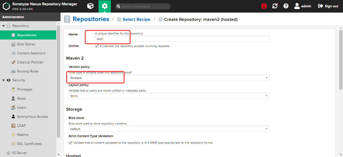The height and width of the screenshot is (157, 343).
Task: Open SSL Certificates in the sidebar
Action: (28, 144)
